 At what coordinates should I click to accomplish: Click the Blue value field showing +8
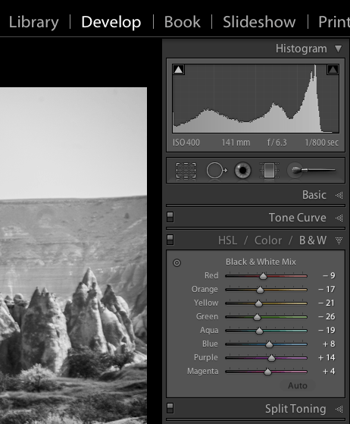coord(329,344)
